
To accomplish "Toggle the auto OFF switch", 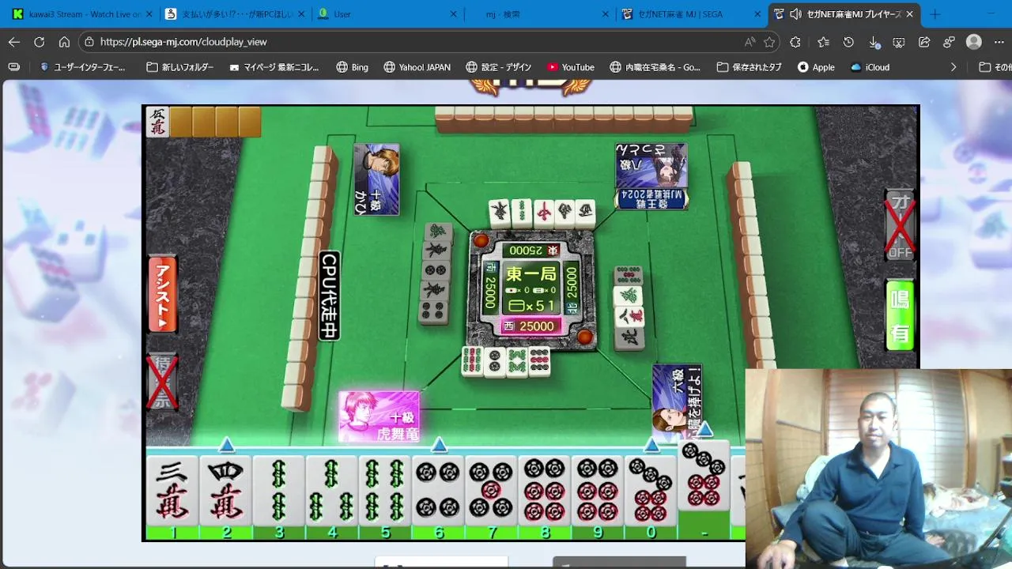I will coord(900,225).
